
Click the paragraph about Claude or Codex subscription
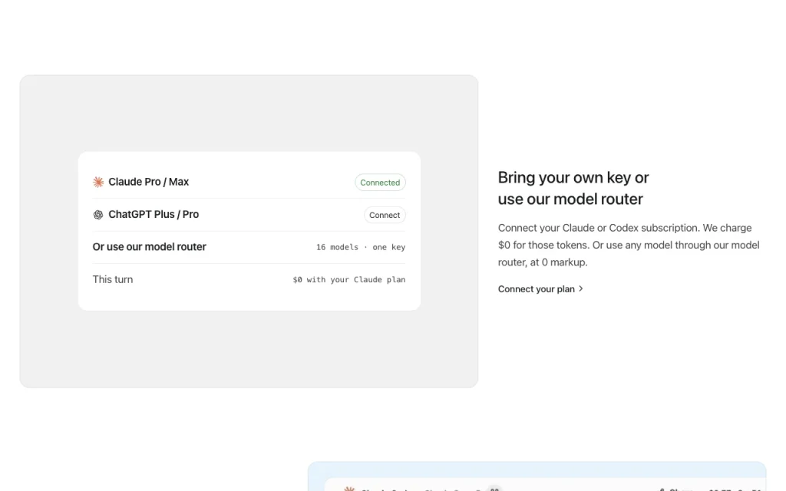pyautogui.click(x=629, y=245)
